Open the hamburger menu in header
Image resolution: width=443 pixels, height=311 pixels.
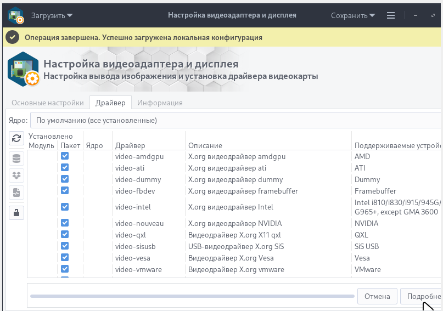tap(391, 15)
